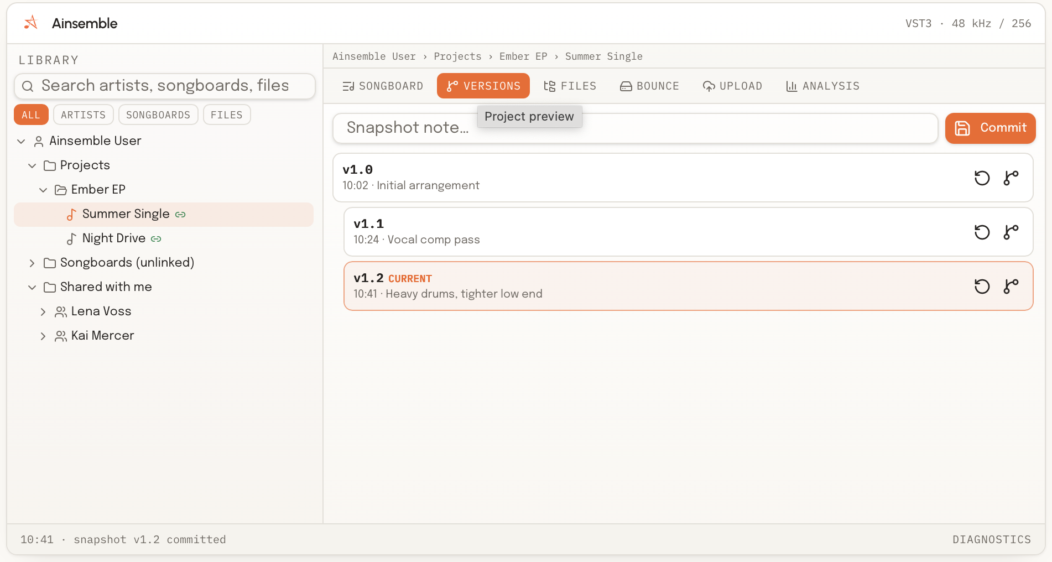Screen dimensions: 1052x562
Task: Go to Ember EP in the breadcrumb
Action: [523, 56]
